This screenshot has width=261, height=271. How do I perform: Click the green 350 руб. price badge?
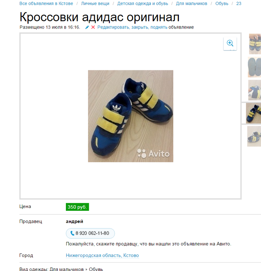(77, 207)
